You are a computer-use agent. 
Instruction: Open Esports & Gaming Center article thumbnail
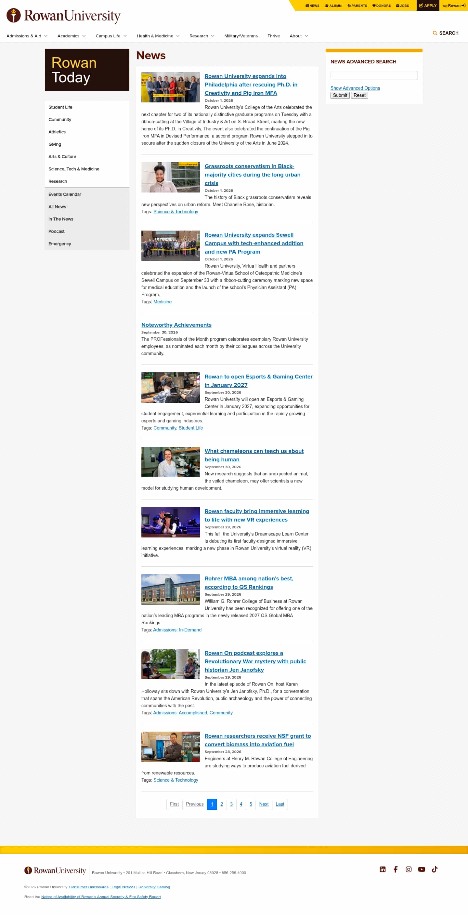pyautogui.click(x=170, y=387)
